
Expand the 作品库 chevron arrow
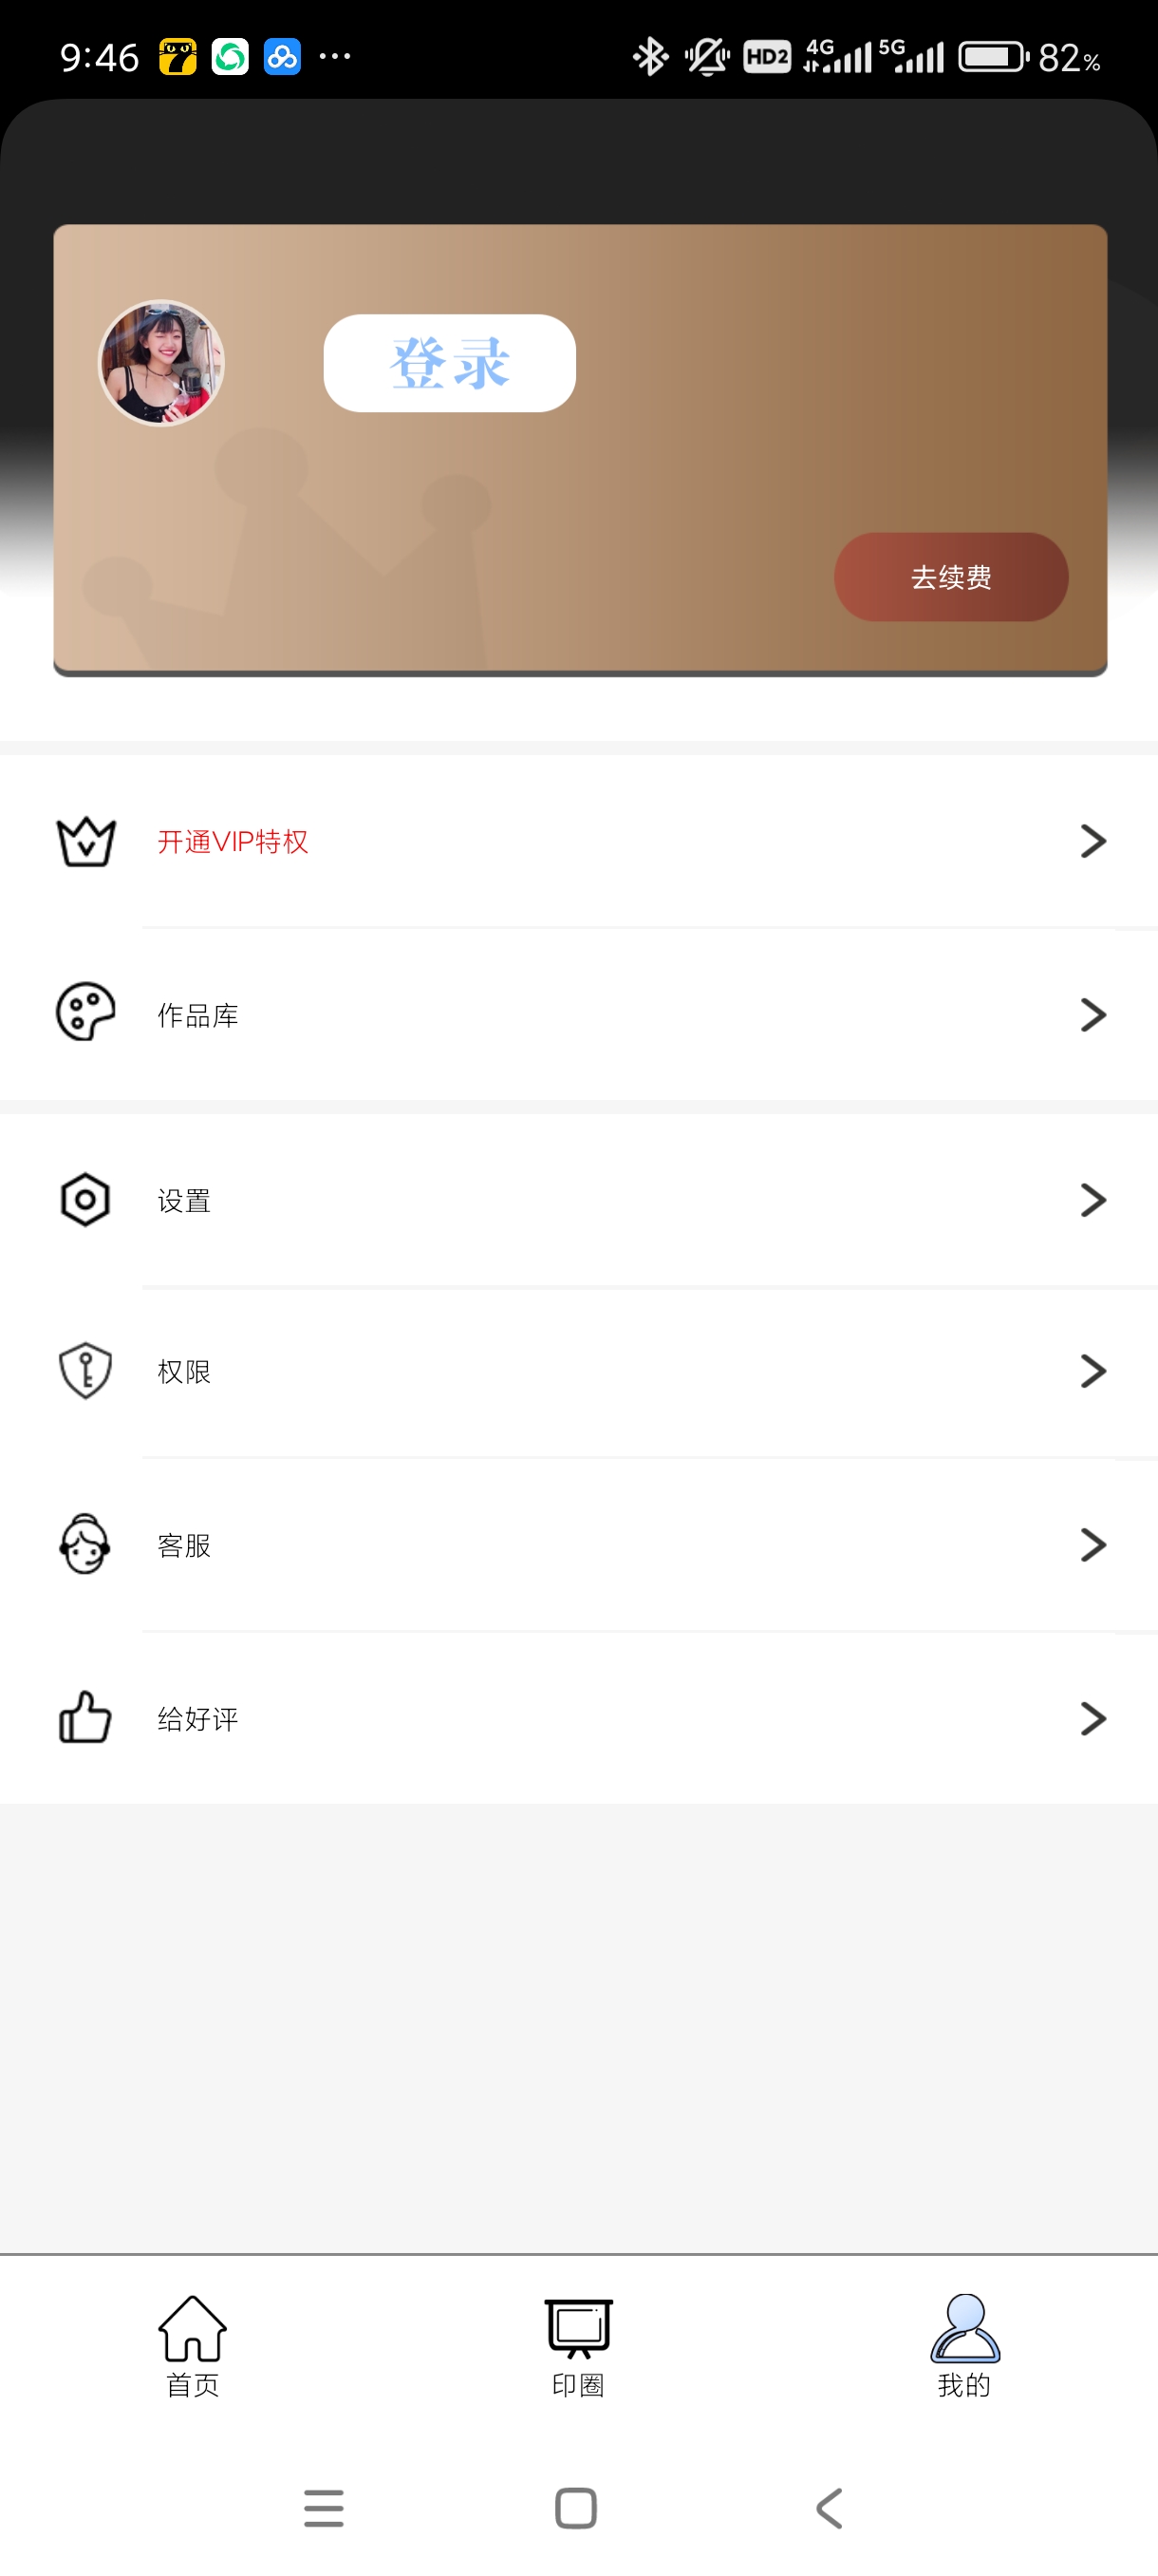(x=1093, y=1015)
